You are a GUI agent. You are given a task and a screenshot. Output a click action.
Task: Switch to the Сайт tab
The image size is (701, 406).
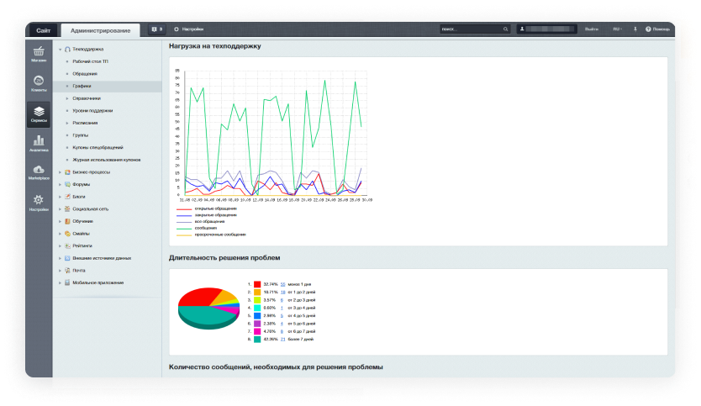tap(43, 30)
